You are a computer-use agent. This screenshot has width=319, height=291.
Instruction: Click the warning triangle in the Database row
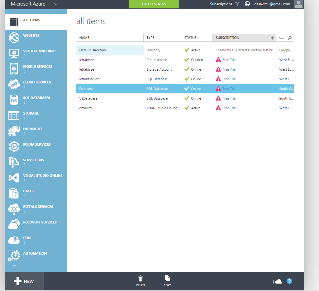(x=218, y=89)
